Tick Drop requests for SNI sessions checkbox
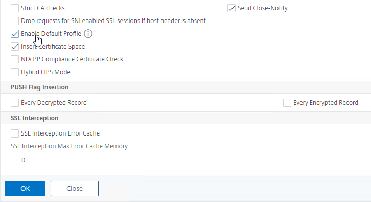The width and height of the screenshot is (371, 202). (15, 21)
